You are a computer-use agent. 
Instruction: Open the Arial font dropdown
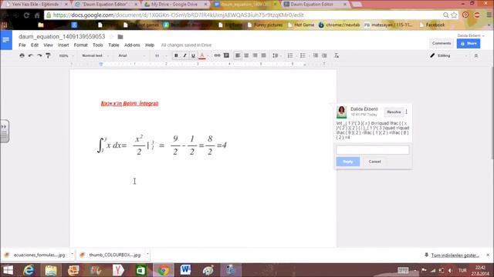point(132,55)
